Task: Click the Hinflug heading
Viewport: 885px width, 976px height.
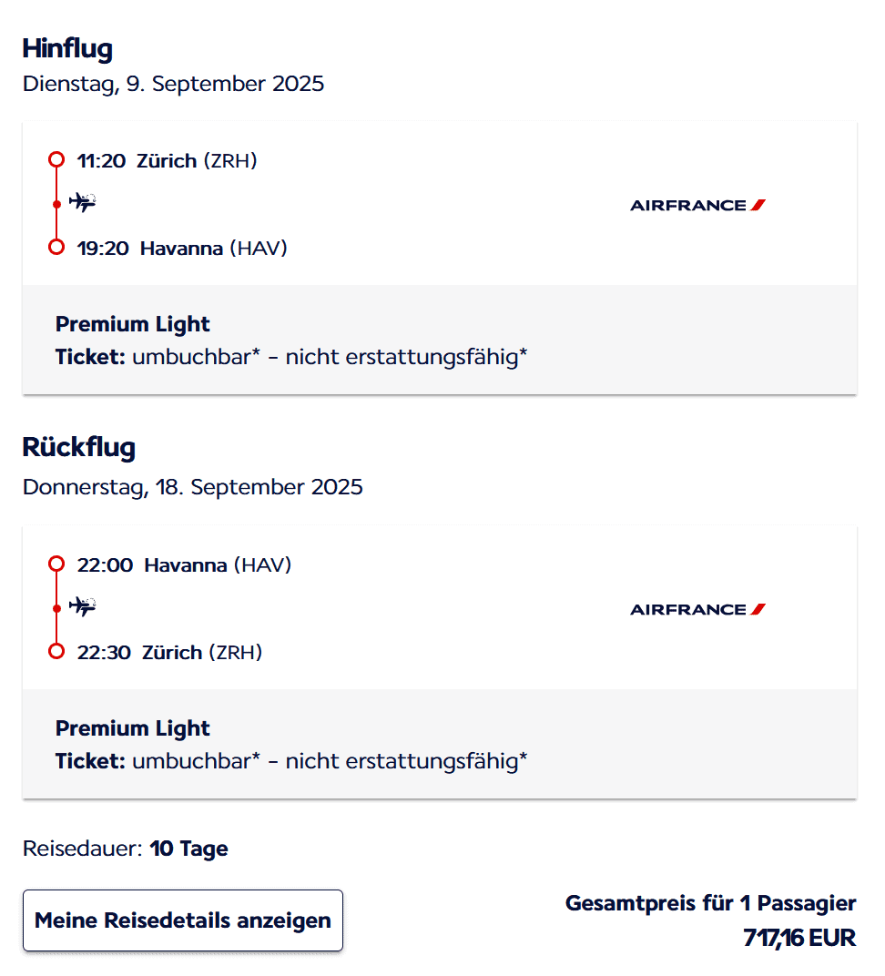Action: tap(67, 48)
